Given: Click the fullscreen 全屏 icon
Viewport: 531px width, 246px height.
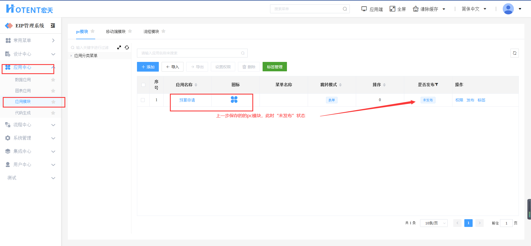Looking at the screenshot, I should point(392,9).
